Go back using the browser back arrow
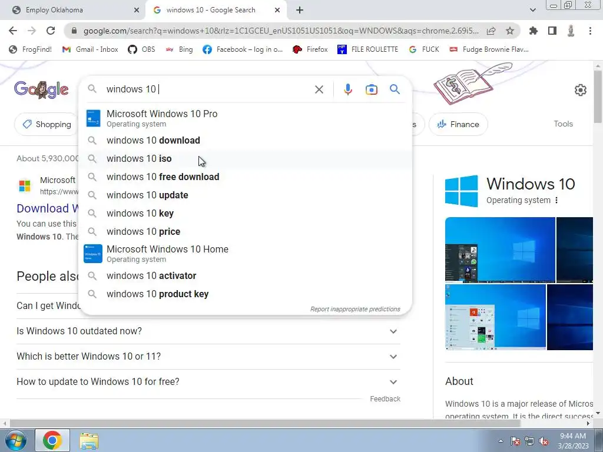 coord(13,31)
